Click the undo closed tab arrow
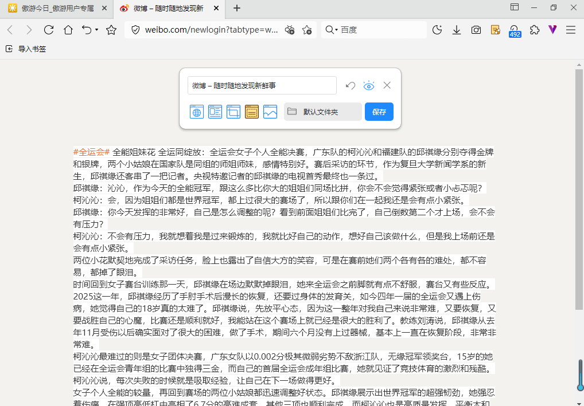584x406 pixels. click(x=87, y=30)
